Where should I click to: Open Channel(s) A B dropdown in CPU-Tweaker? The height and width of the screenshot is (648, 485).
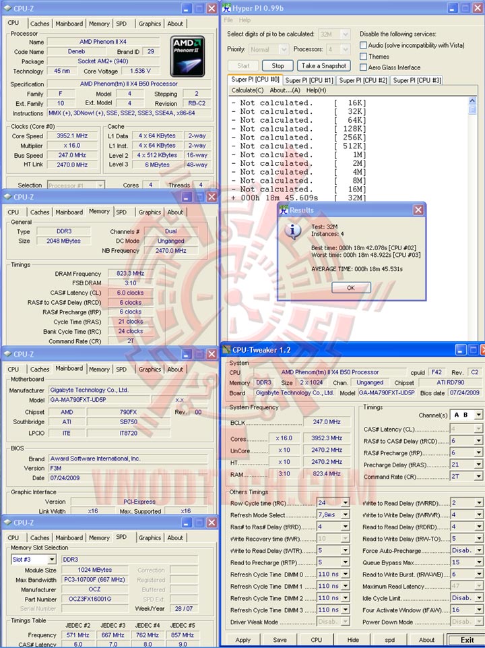478,415
